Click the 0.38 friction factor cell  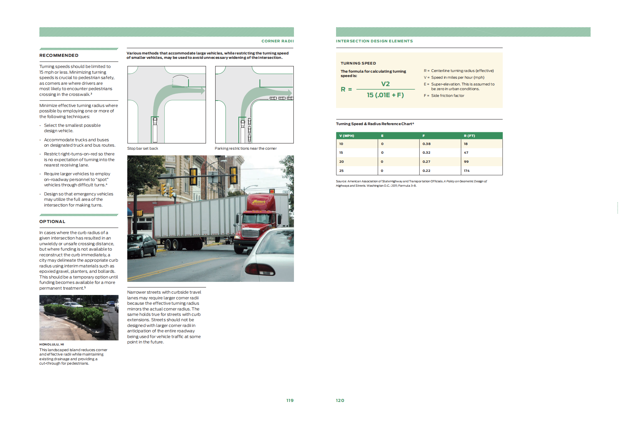click(426, 144)
